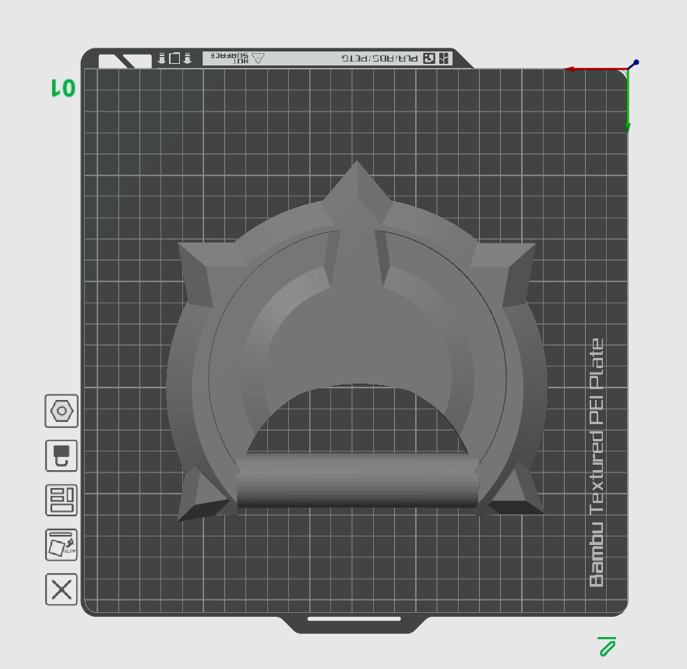This screenshot has height=669, width=687.
Task: Click the red X-axis arrow
Action: coord(596,69)
